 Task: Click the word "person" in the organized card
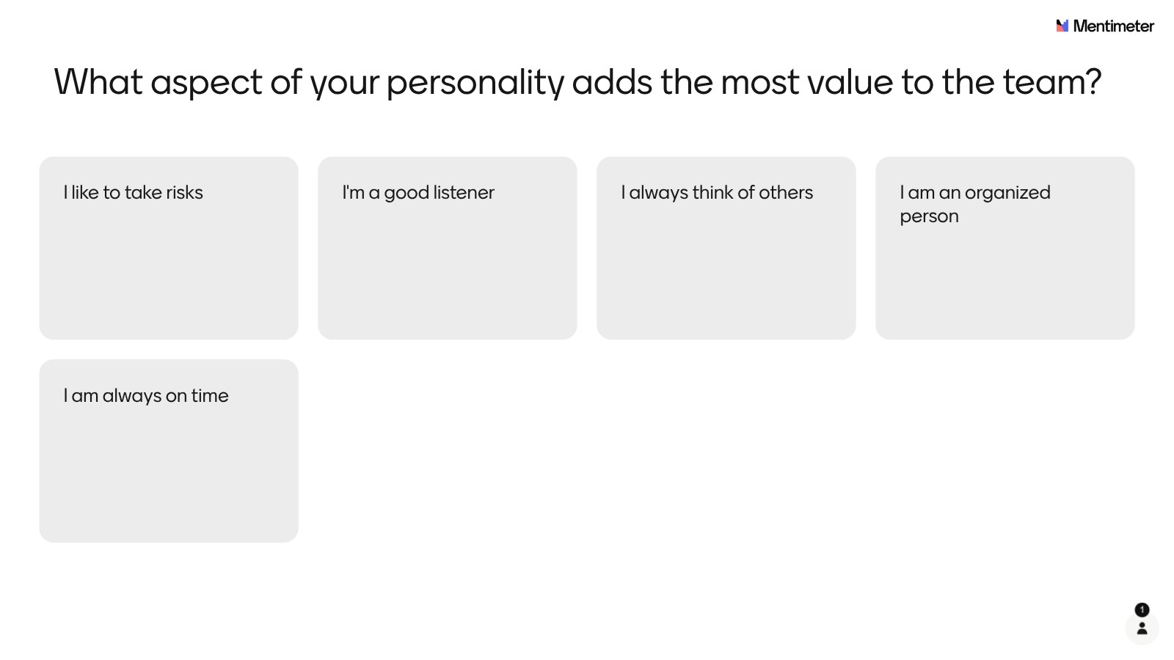tap(929, 216)
